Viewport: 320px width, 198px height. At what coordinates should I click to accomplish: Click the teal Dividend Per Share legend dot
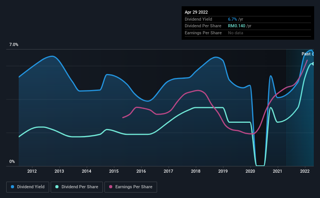[x=57, y=187]
